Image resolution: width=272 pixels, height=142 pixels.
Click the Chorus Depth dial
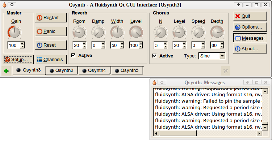point(217,32)
